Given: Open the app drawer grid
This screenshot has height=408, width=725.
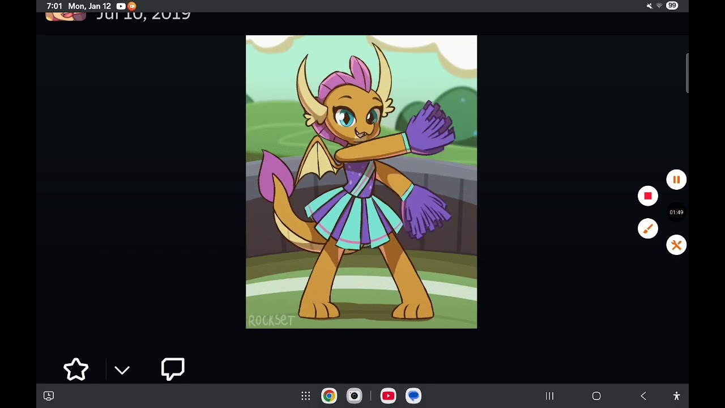Looking at the screenshot, I should [306, 396].
